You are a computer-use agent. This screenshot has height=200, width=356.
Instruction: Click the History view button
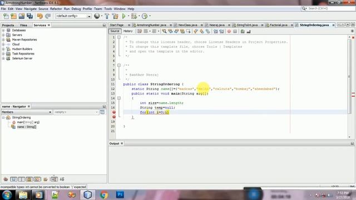[128, 31]
